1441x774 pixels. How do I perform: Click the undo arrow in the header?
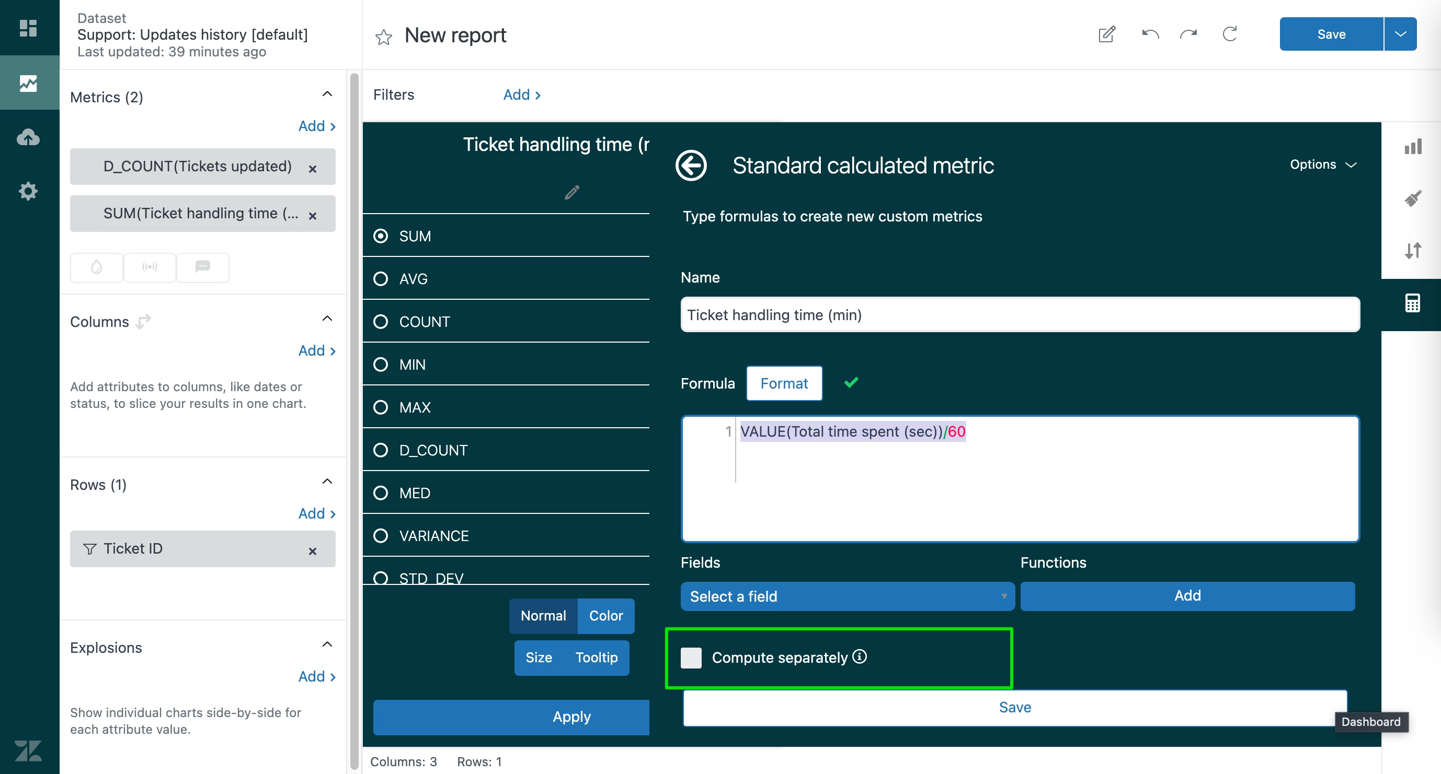click(1150, 34)
